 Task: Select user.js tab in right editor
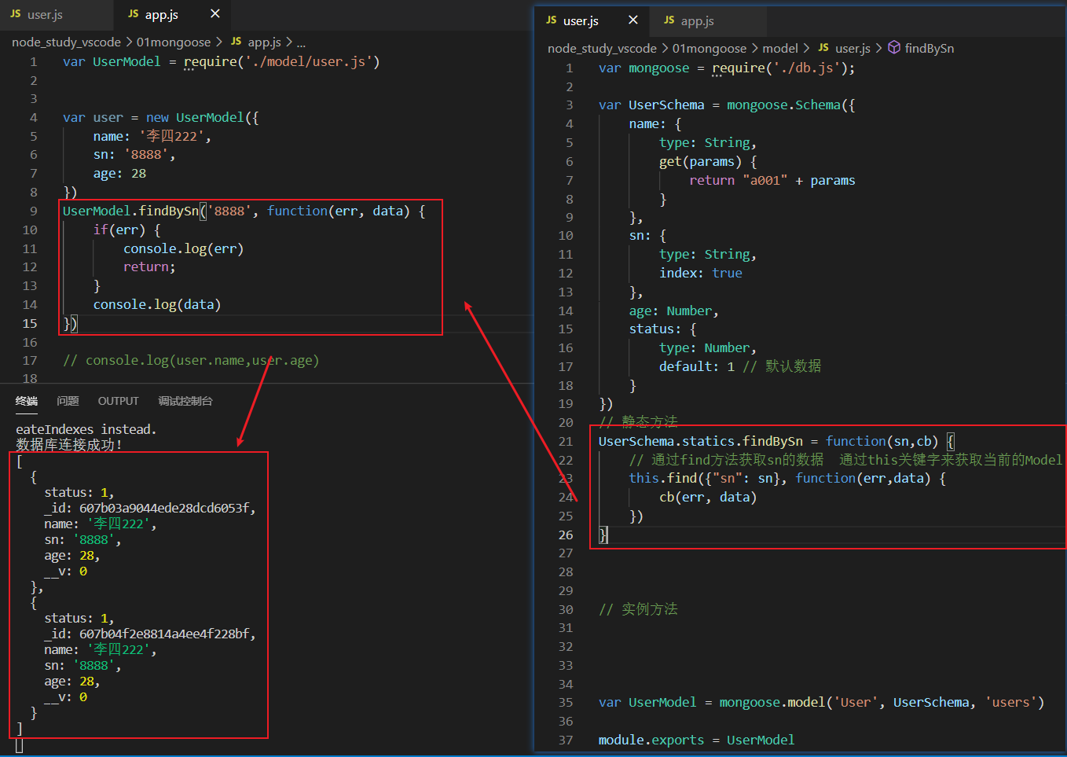581,20
